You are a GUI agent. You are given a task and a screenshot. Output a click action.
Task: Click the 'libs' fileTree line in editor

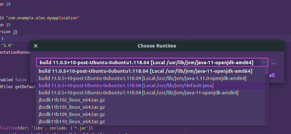pyautogui.click(x=47, y=128)
